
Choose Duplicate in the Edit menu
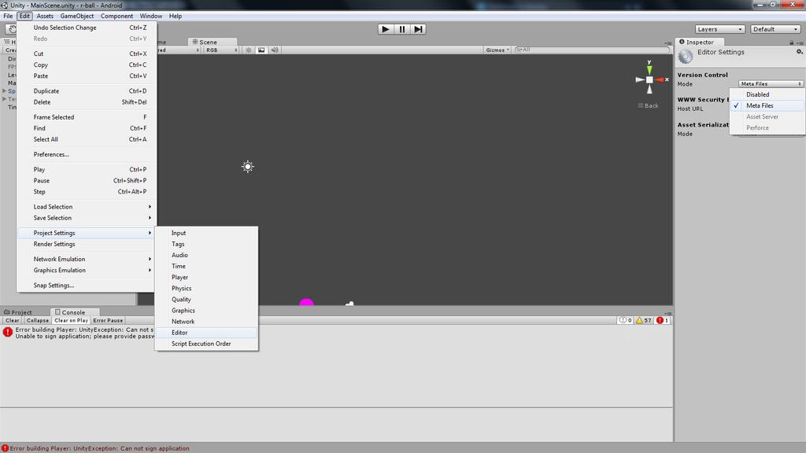coord(87,91)
